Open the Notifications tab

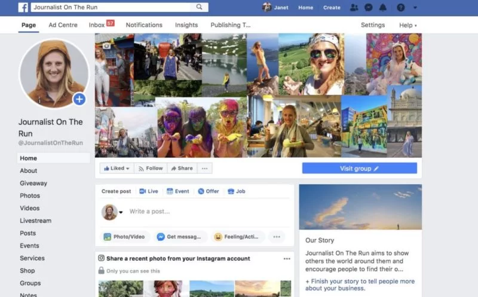click(144, 25)
